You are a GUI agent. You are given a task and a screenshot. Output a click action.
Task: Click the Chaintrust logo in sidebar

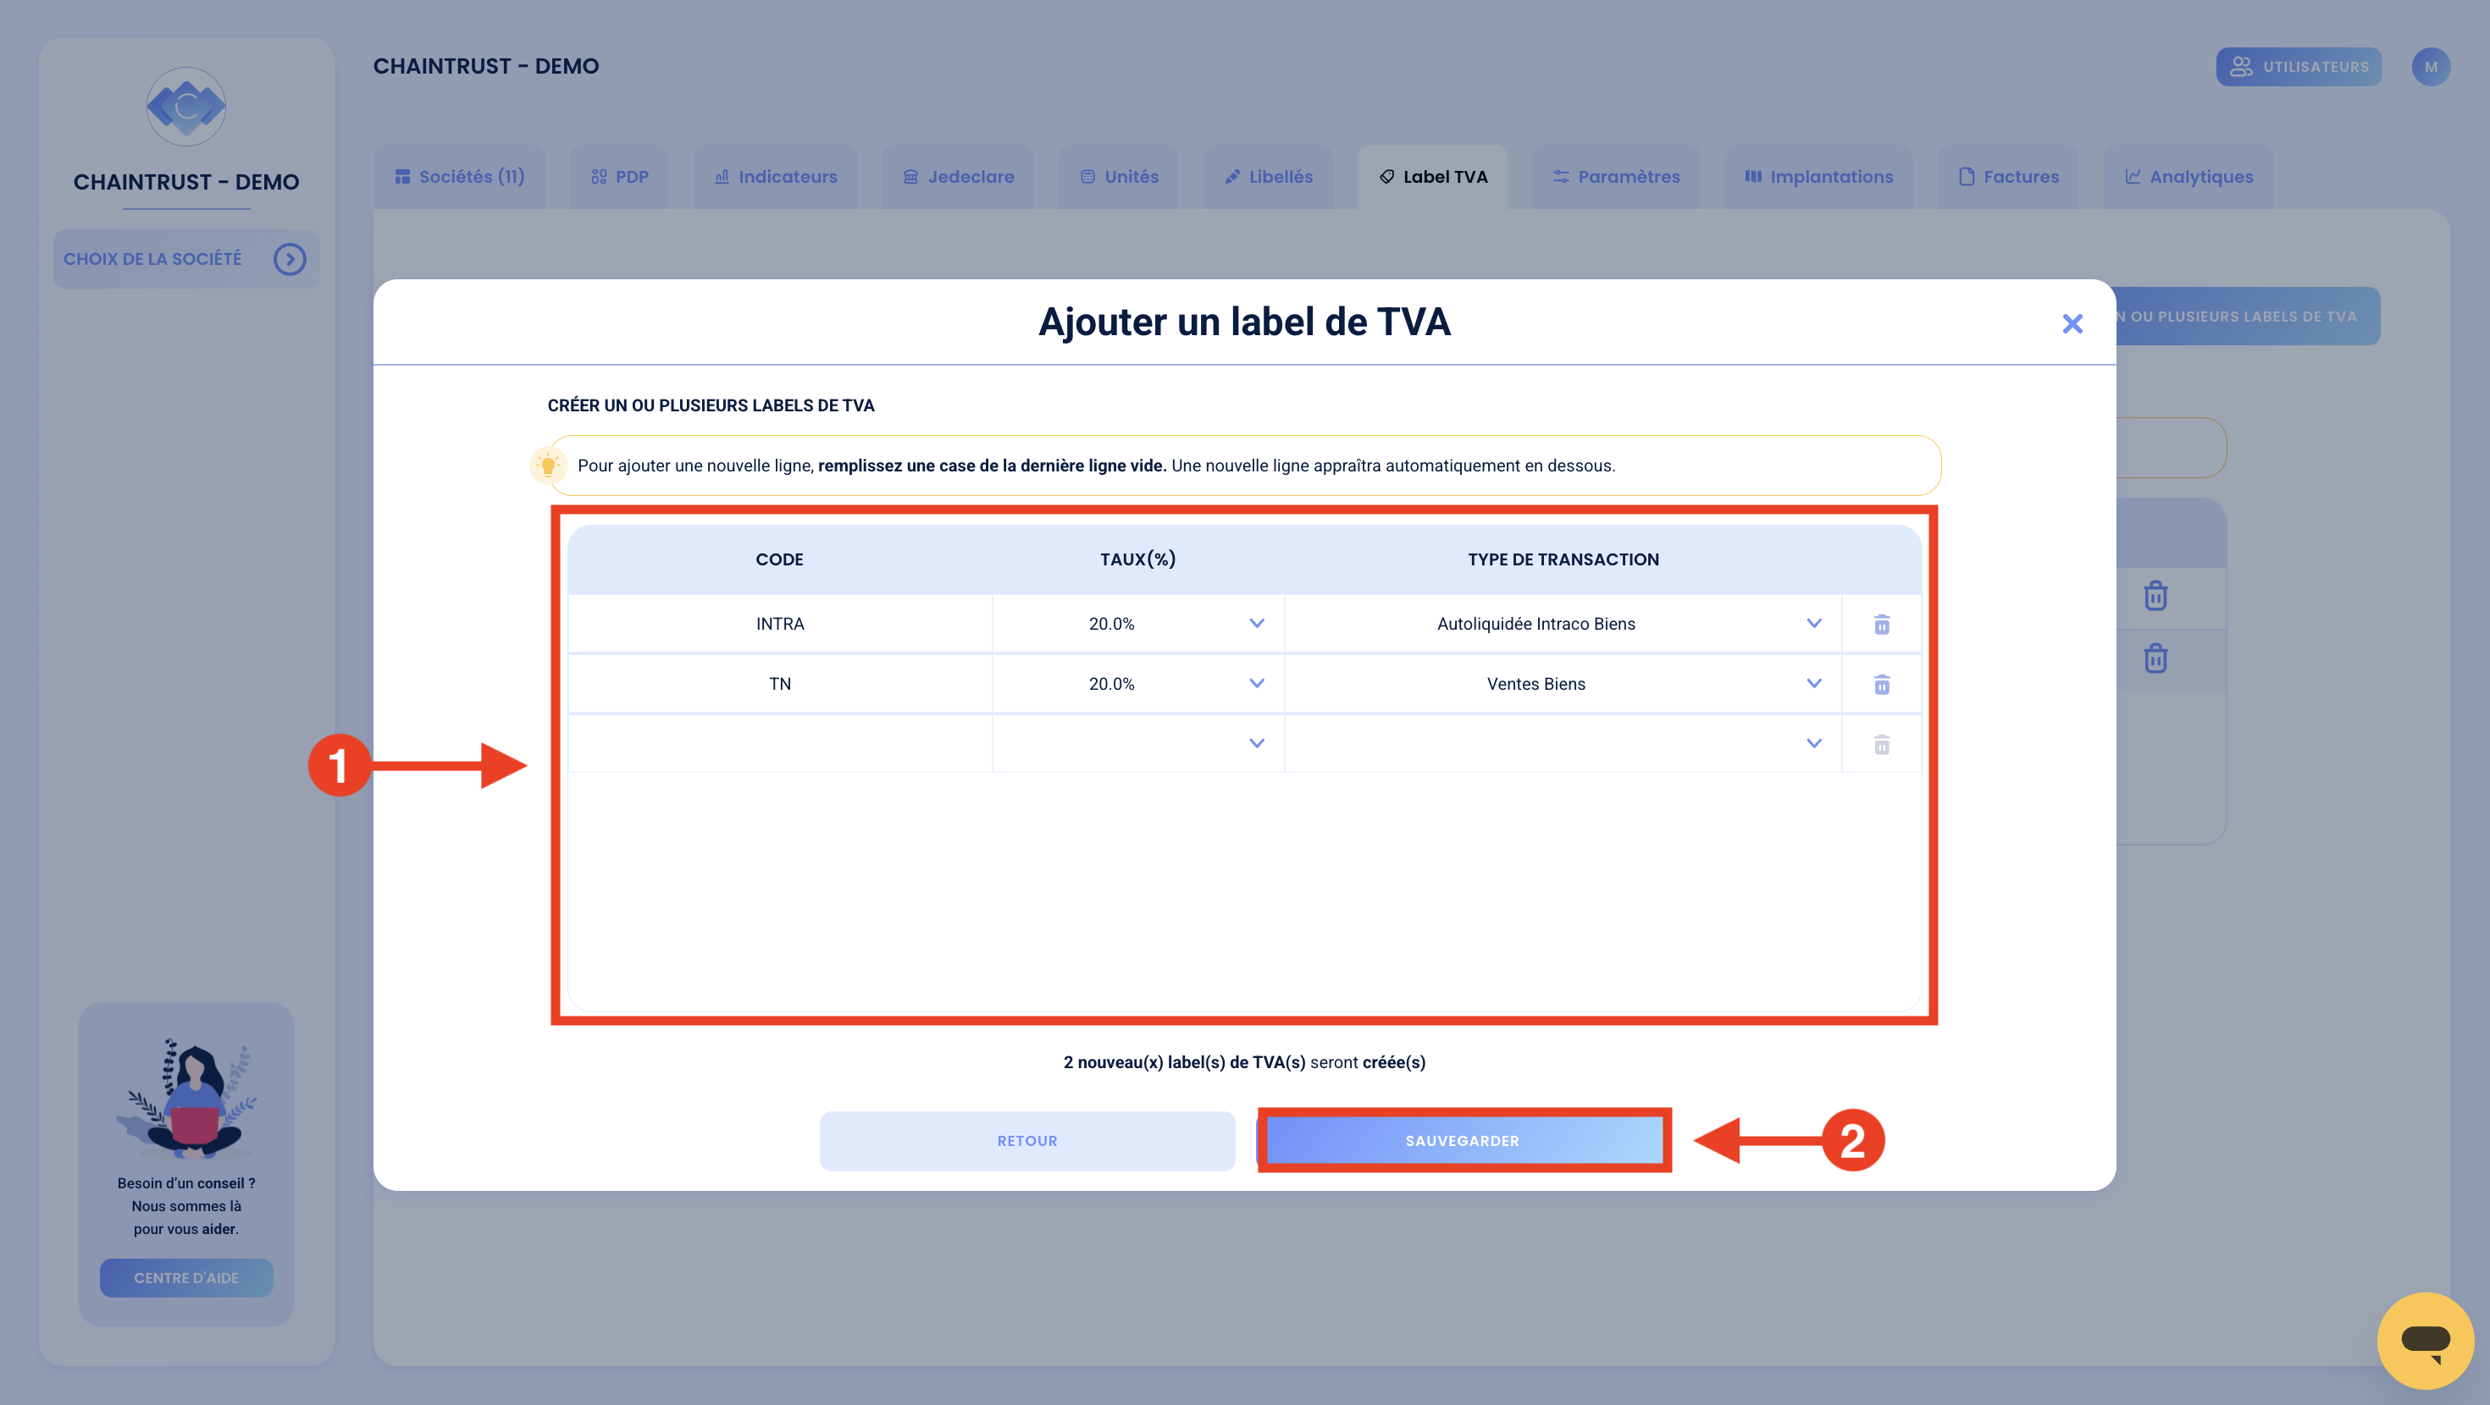click(x=185, y=107)
